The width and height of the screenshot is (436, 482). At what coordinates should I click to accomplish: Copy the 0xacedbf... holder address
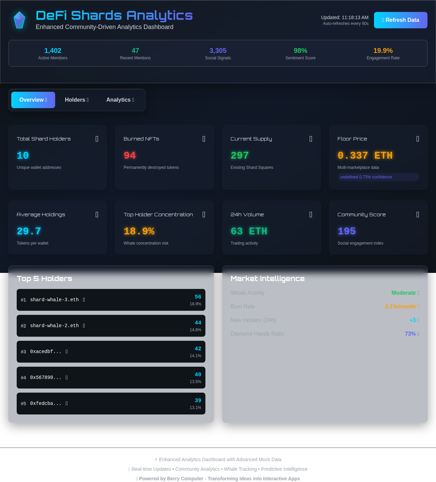pos(66,352)
